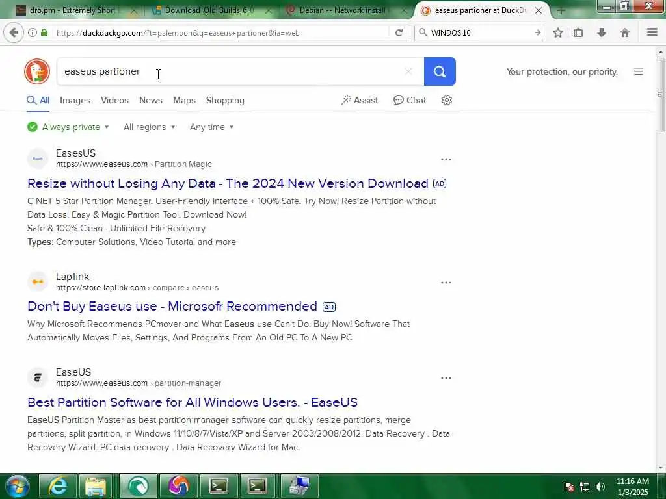Open the Windows Start button
The image size is (666, 499).
[18, 486]
